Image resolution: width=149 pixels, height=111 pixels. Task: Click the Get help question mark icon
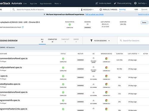(x=135, y=3)
